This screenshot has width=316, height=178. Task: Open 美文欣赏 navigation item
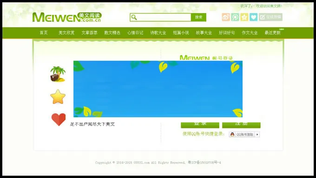point(66,32)
